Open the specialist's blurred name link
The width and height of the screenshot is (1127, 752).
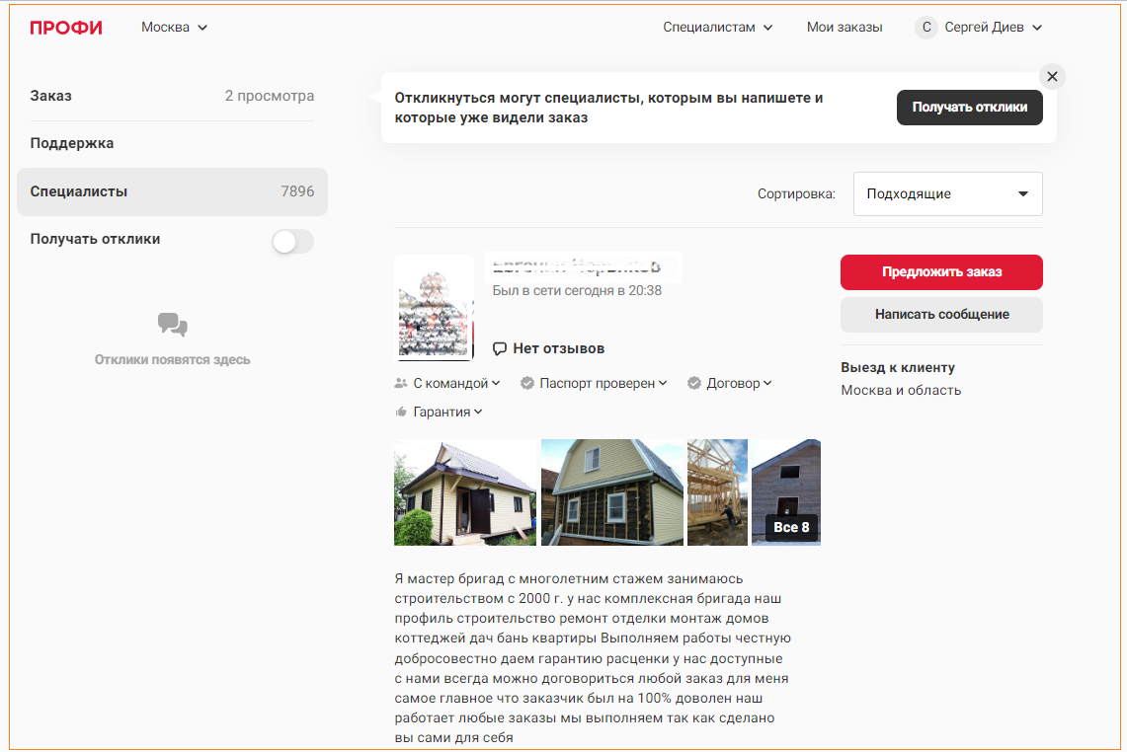point(577,266)
